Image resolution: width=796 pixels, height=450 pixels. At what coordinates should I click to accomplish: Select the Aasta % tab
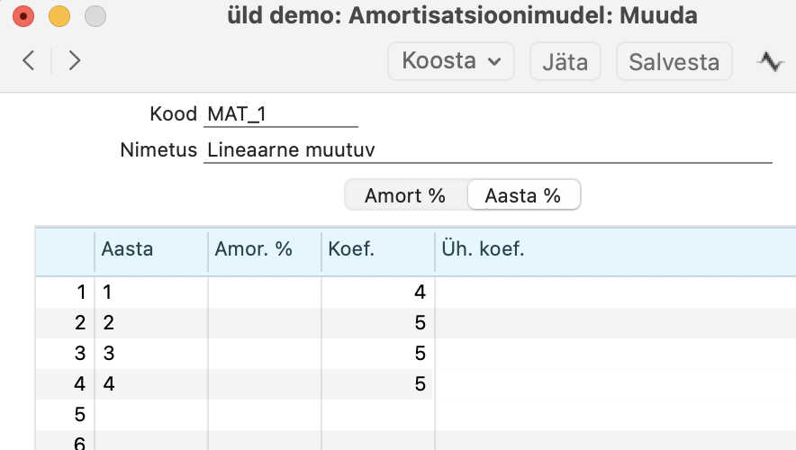pos(522,195)
